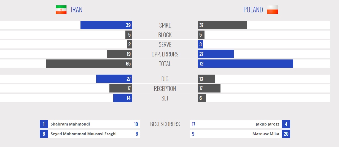This screenshot has height=147, width=339.
Task: Select Jakub Jarosz player name
Action: (x=267, y=124)
